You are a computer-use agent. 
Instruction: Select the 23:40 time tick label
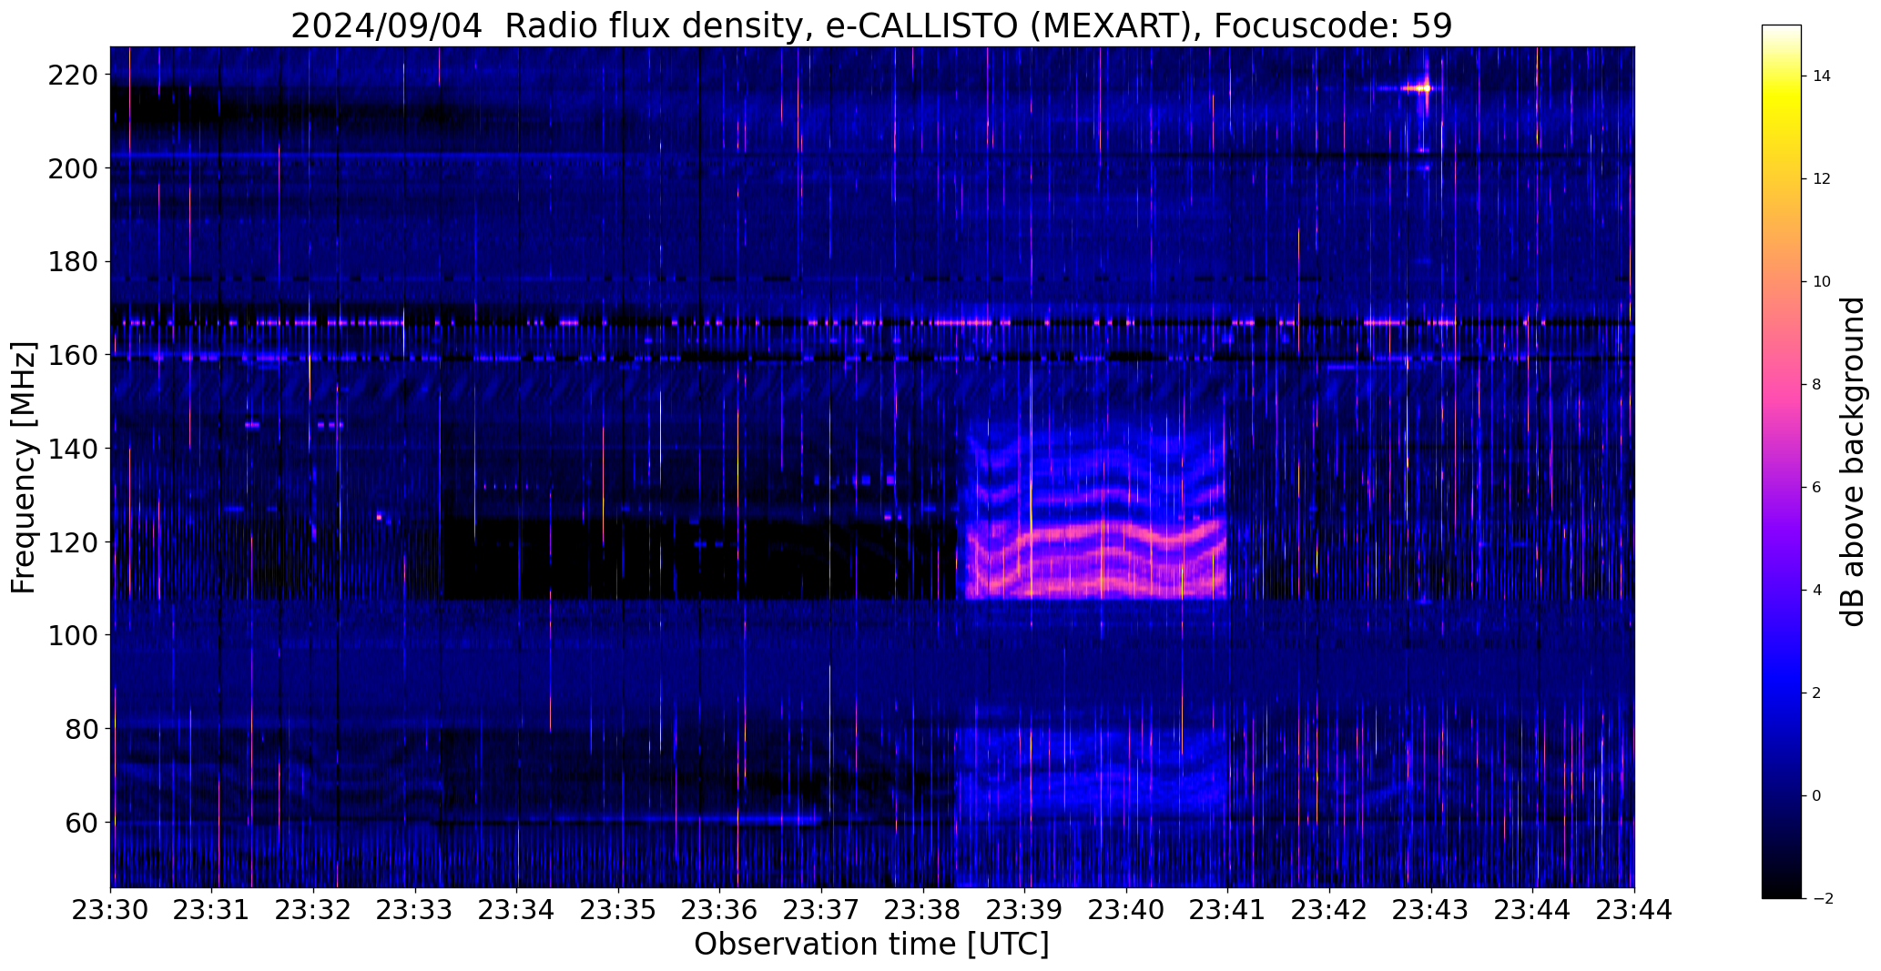(1127, 910)
